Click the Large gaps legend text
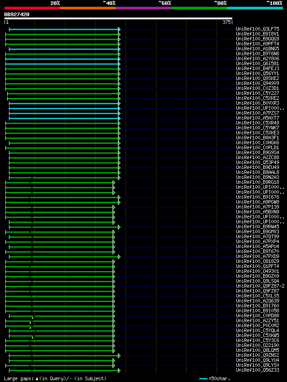 [55, 378]
